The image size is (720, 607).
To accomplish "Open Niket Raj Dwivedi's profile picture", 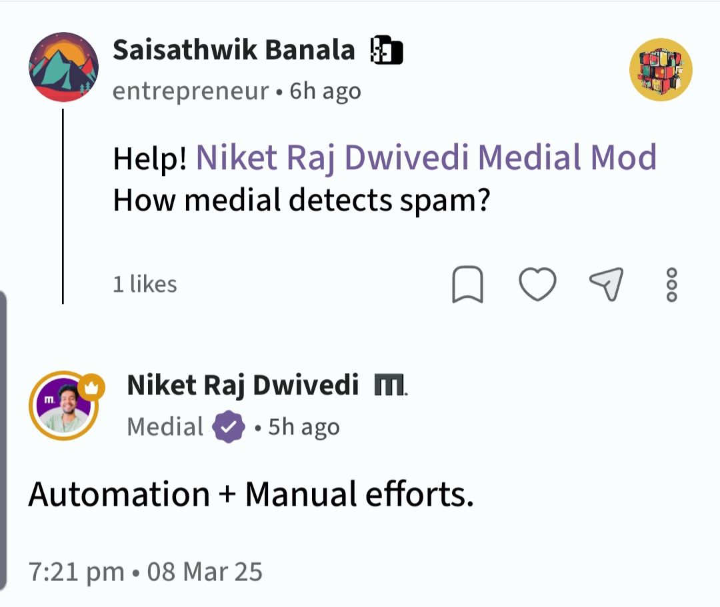I will pyautogui.click(x=64, y=406).
